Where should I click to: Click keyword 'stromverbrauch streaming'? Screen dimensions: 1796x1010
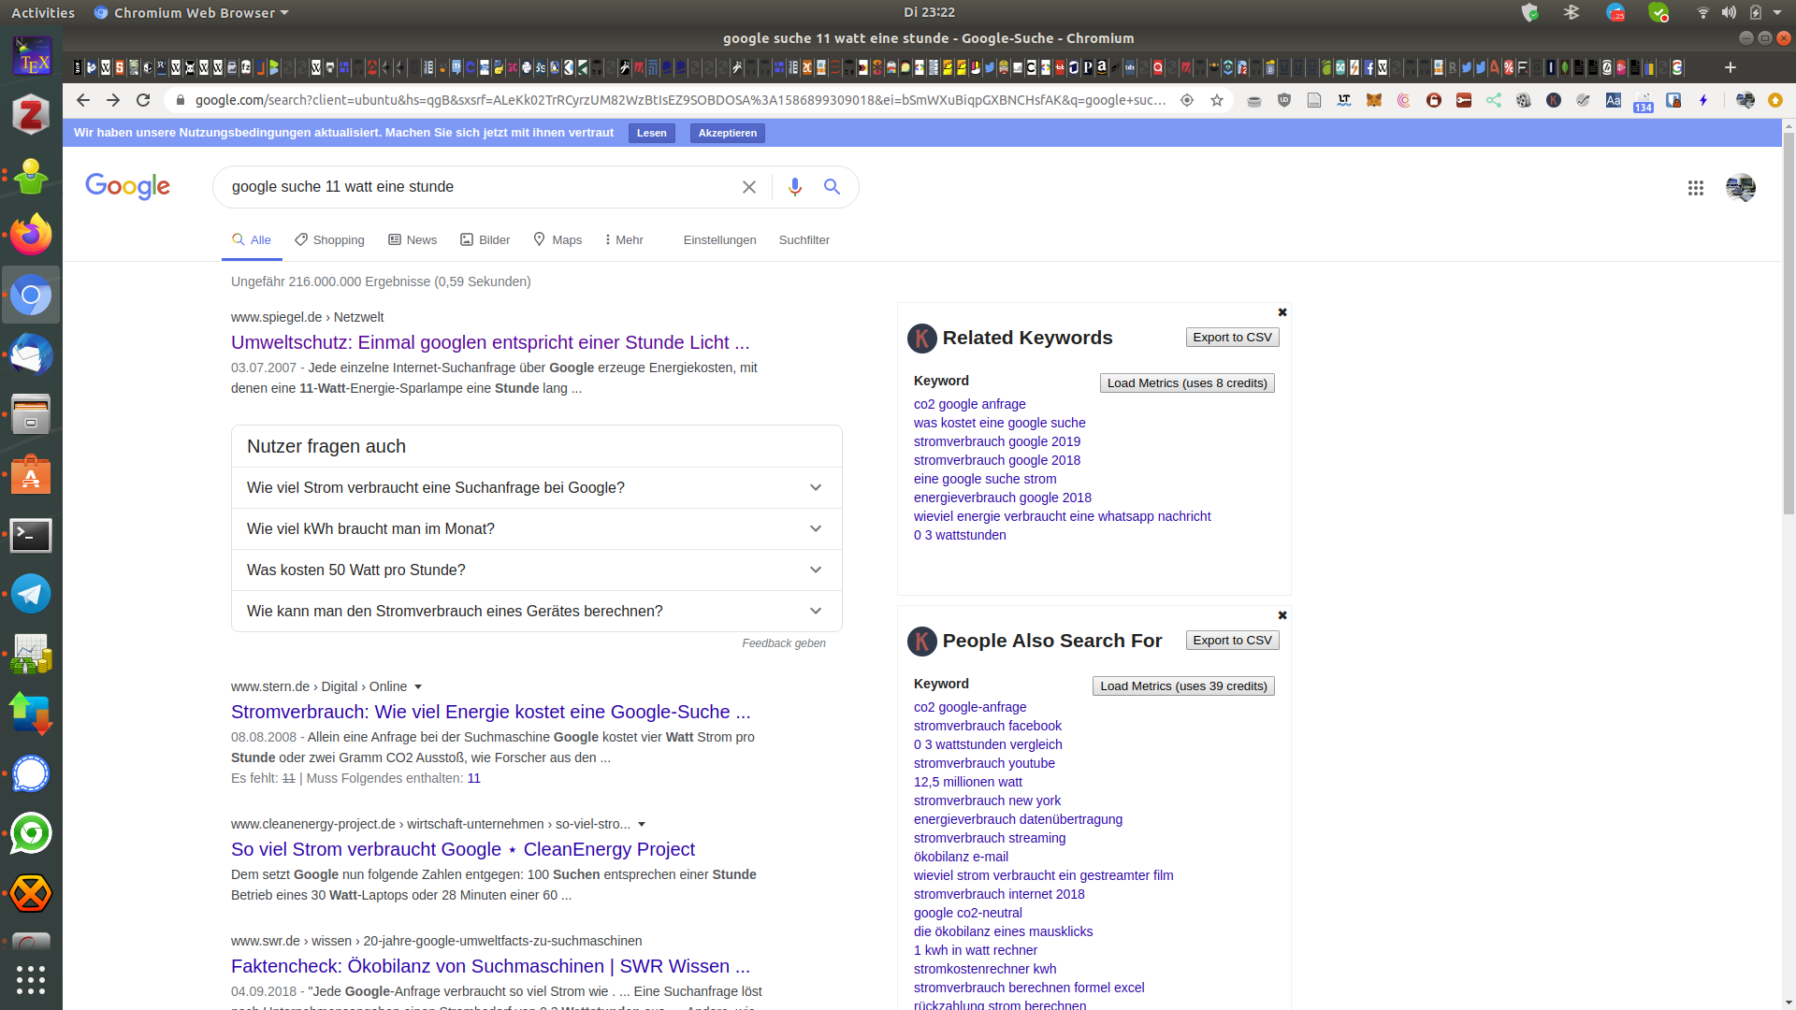click(989, 838)
